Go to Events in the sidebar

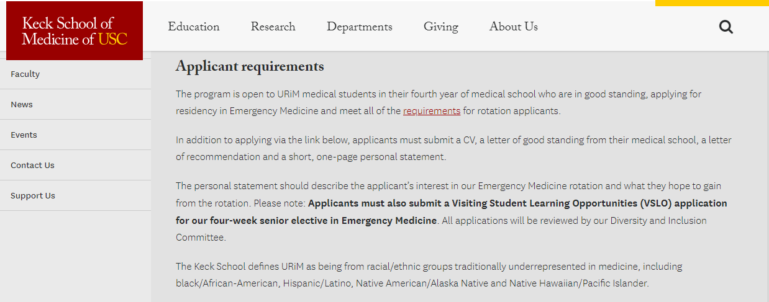tap(24, 135)
